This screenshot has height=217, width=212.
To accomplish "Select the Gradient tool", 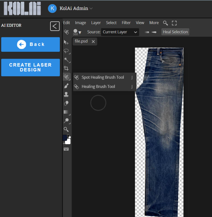I will pyautogui.click(x=66, y=112).
